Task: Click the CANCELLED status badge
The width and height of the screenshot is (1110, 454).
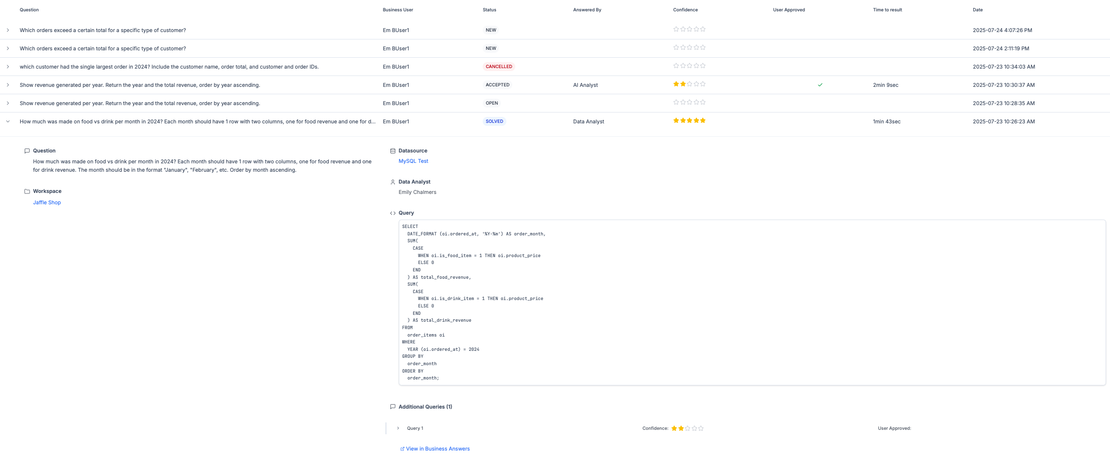Action: (x=498, y=67)
